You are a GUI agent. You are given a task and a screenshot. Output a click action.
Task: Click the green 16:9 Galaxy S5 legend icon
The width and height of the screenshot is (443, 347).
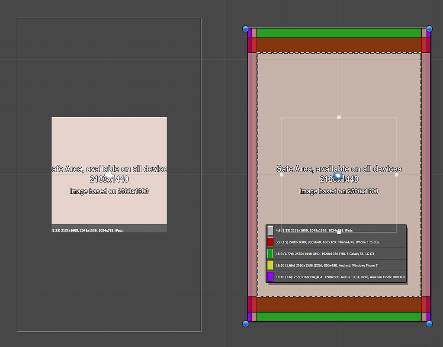pyautogui.click(x=270, y=254)
